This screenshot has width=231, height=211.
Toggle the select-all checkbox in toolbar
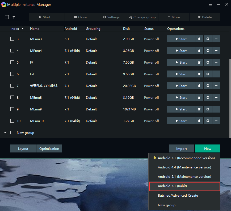tap(7, 17)
